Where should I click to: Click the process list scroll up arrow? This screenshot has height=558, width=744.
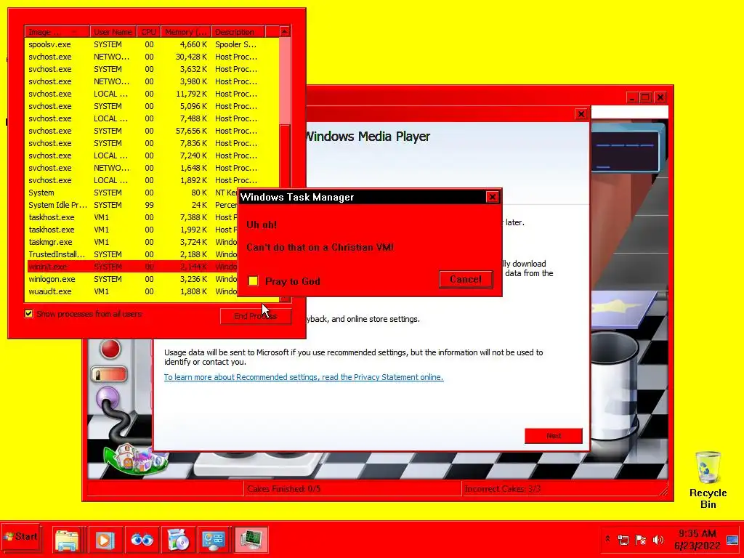pyautogui.click(x=285, y=32)
